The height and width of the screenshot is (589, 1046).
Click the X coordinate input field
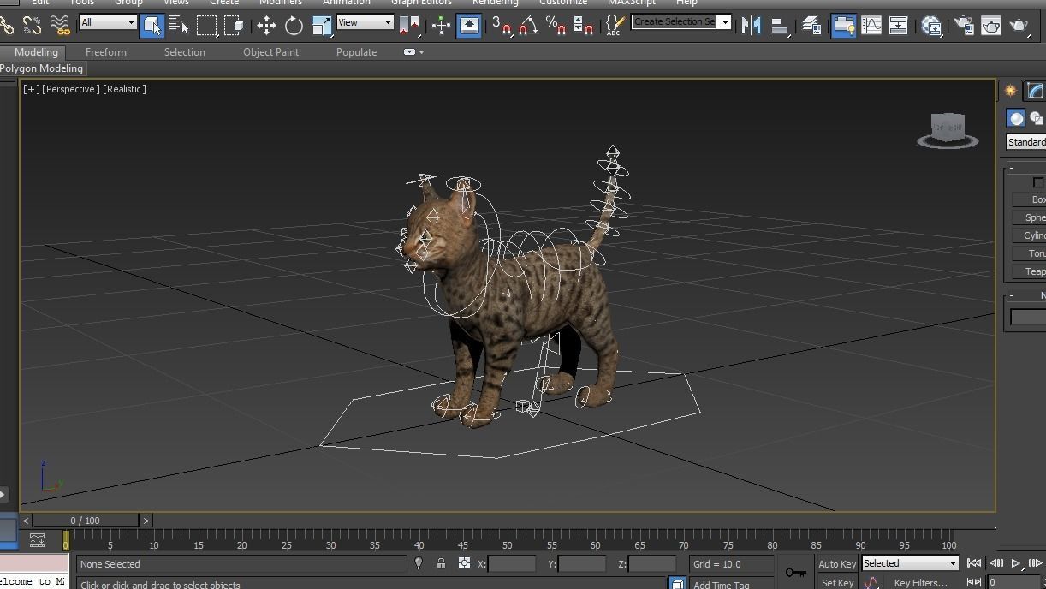(512, 564)
